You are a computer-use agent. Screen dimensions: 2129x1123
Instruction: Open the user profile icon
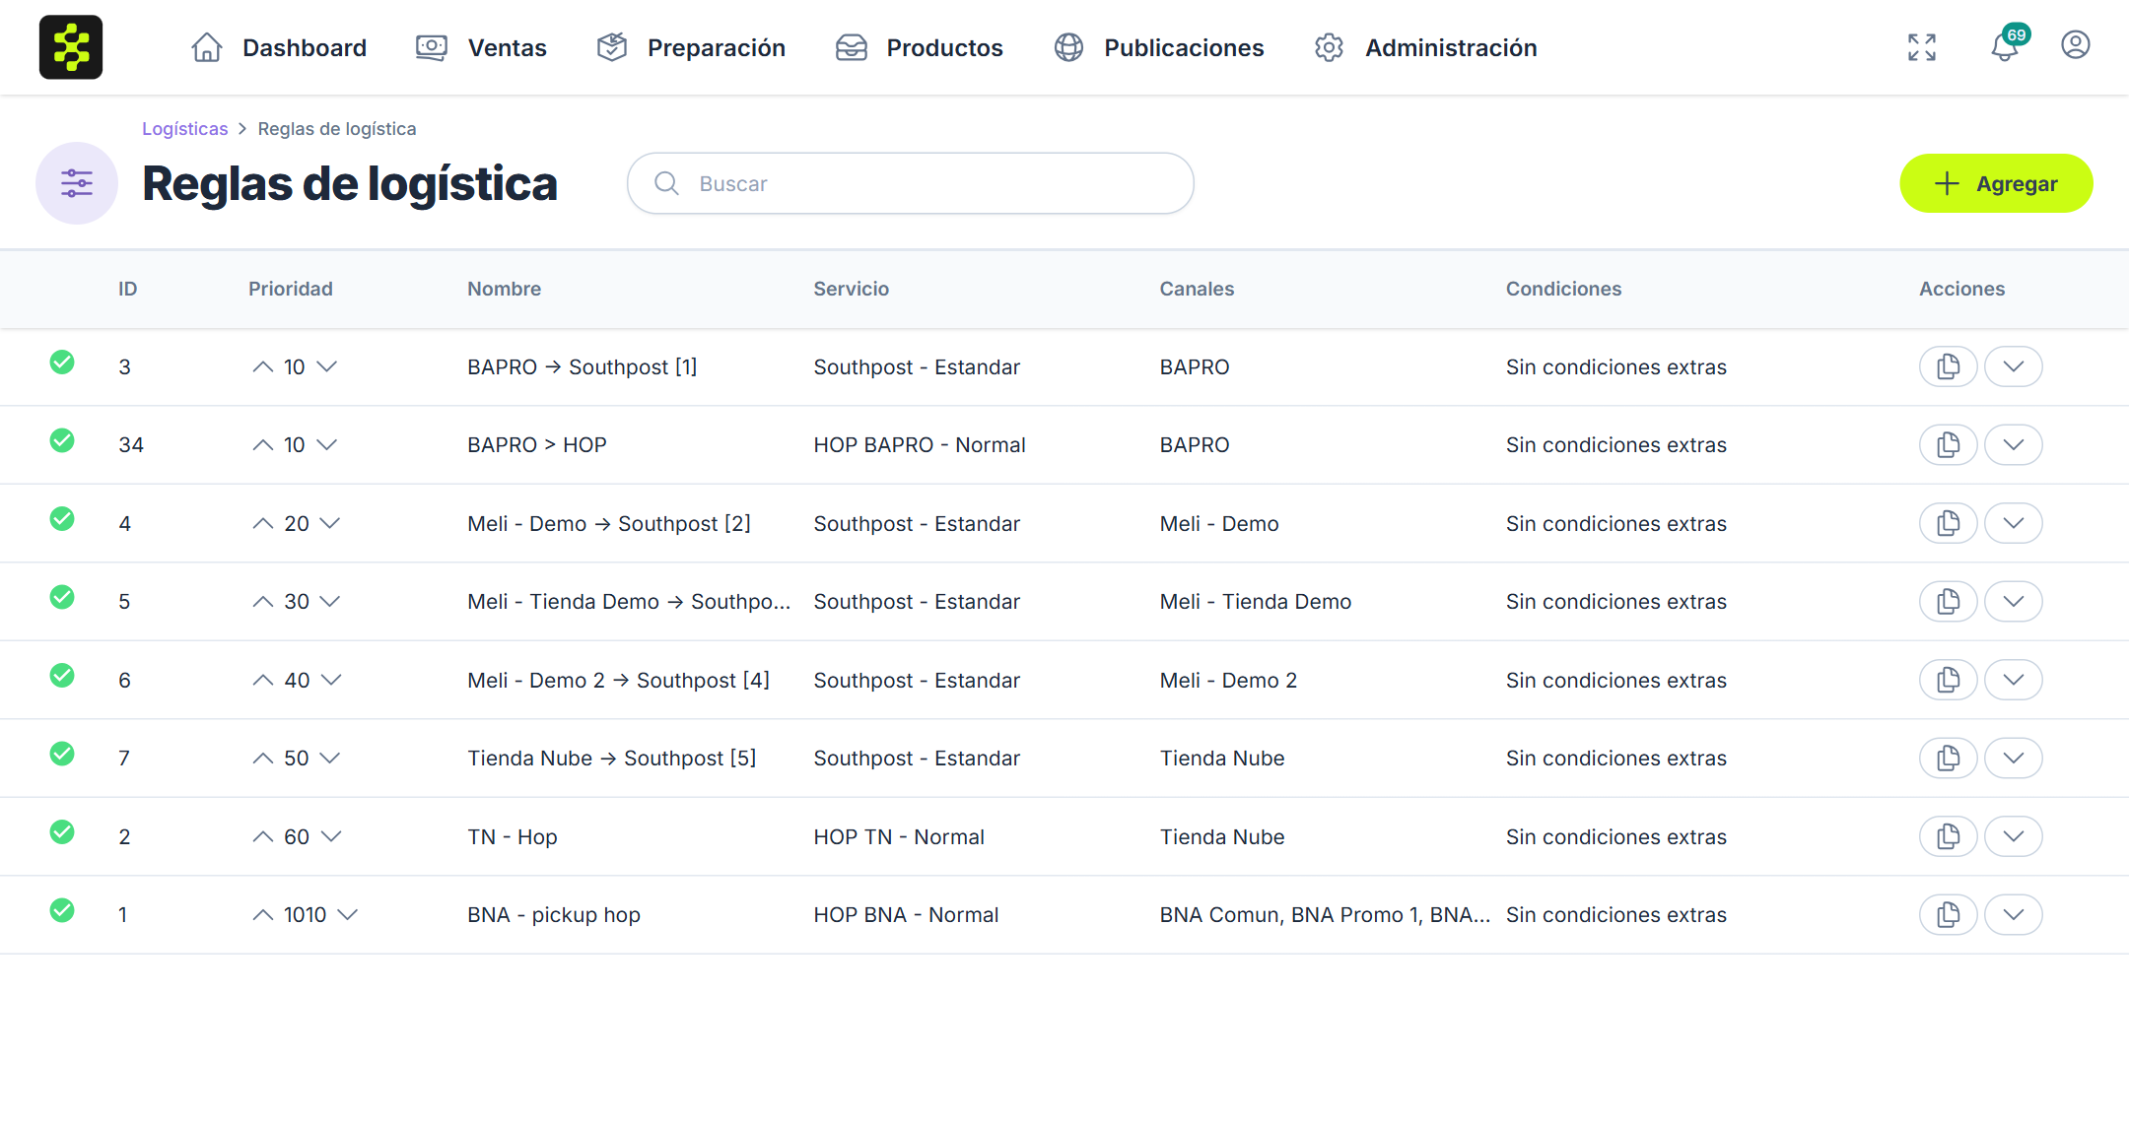tap(2075, 45)
